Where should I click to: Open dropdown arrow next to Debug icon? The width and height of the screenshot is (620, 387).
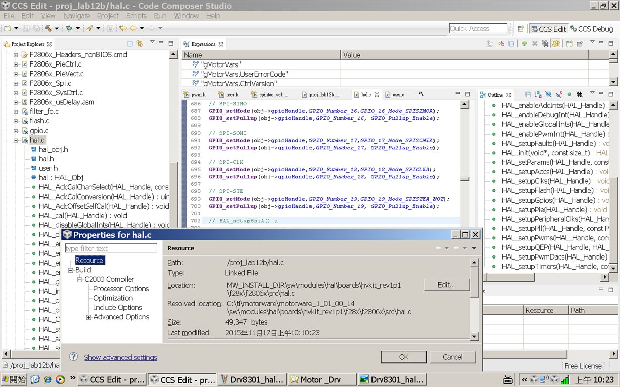click(x=77, y=29)
